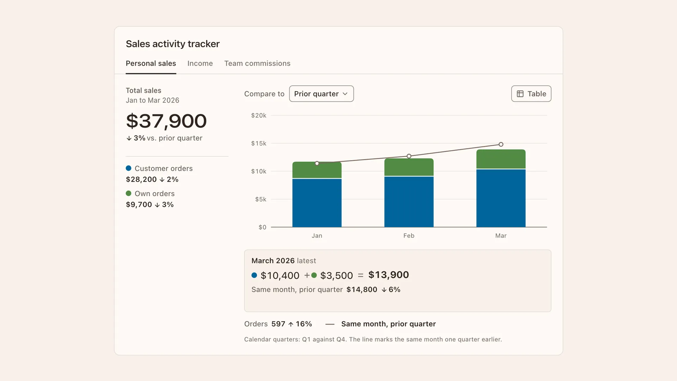Select the March blue customer orders bar
This screenshot has height=381, width=677.
[501, 198]
